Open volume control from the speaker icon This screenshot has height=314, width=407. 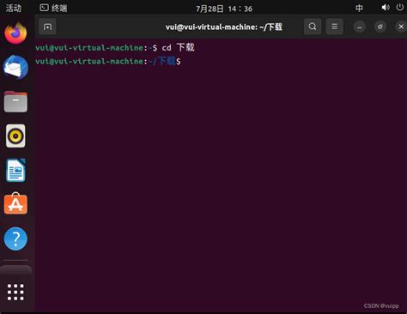pos(386,8)
